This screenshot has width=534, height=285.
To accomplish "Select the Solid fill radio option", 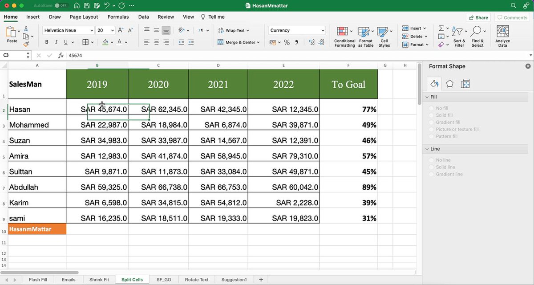I will coord(431,115).
